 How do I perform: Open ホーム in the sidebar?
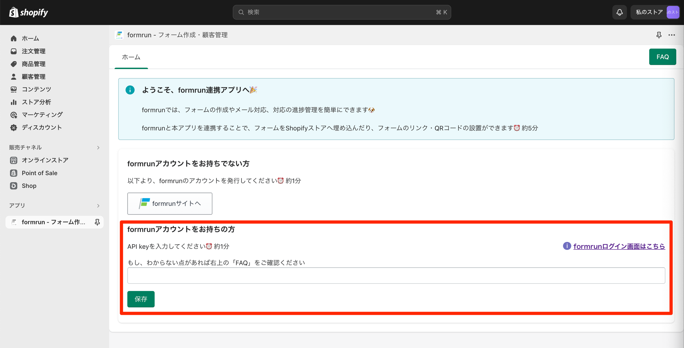[x=30, y=38]
